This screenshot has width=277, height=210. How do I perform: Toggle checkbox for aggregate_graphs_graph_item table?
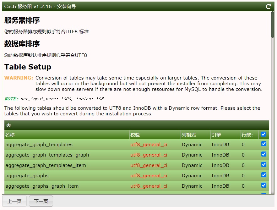(x=263, y=185)
